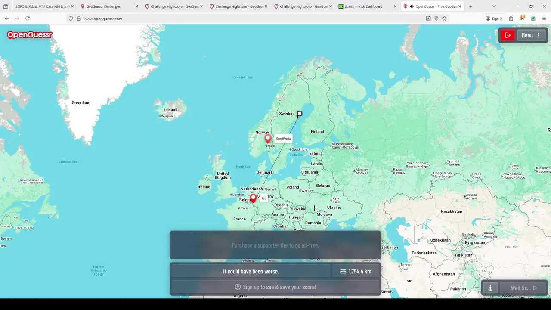The height and width of the screenshot is (310, 551).
Task: Click the black flag target marker
Action: click(299, 114)
